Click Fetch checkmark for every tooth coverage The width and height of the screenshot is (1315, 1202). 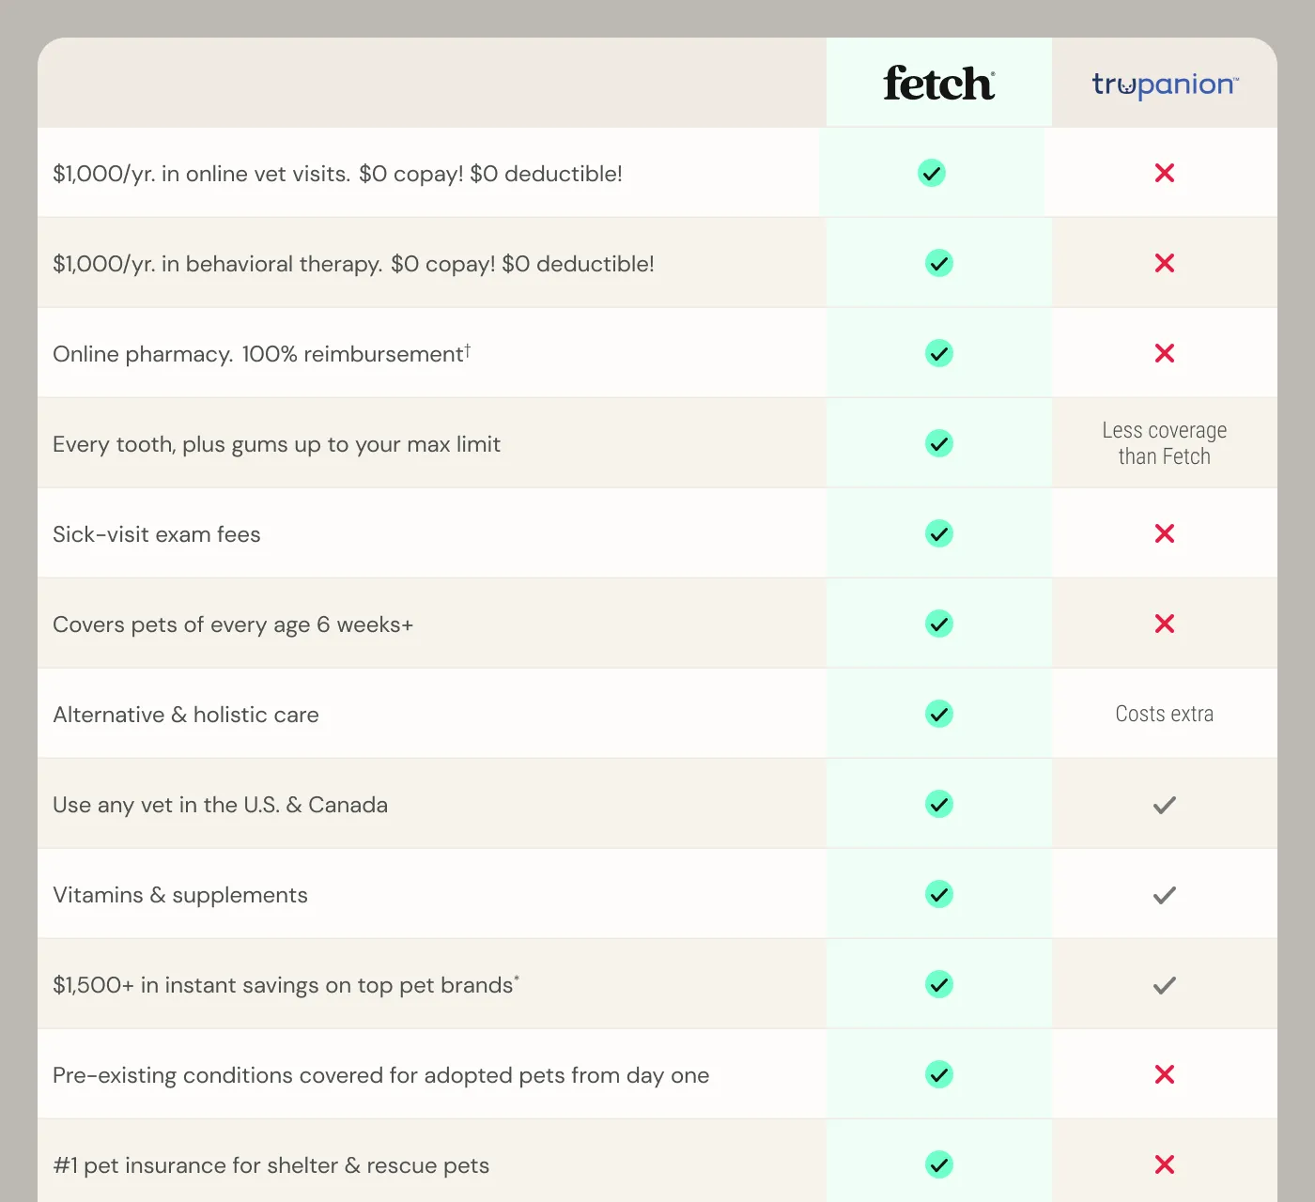(x=939, y=443)
